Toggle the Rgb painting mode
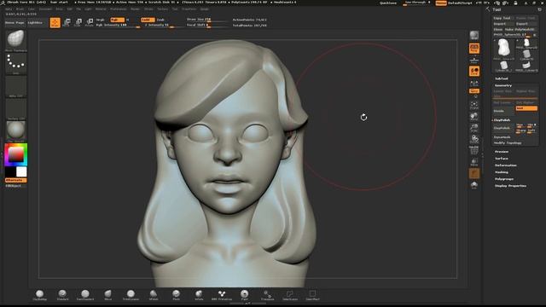This screenshot has width=546, height=307. click(x=117, y=20)
